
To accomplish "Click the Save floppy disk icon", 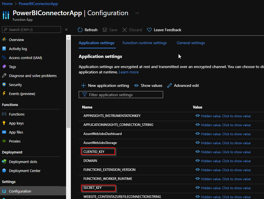I will coord(105,30).
